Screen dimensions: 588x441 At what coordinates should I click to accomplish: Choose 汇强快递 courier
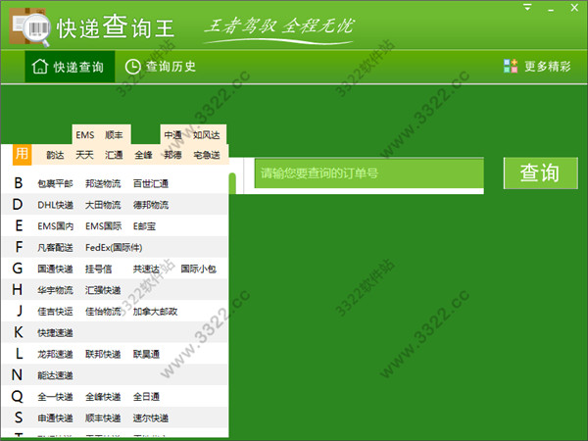pyautogui.click(x=103, y=290)
